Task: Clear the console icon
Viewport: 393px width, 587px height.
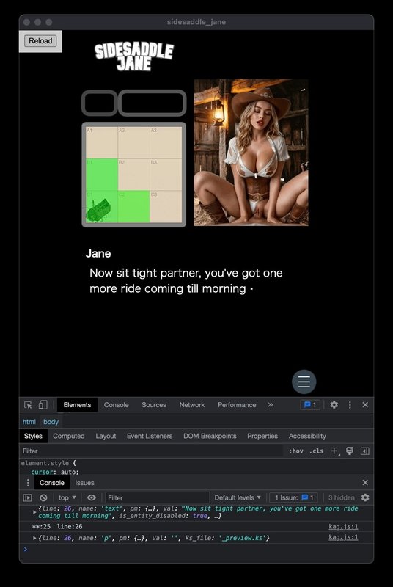Action: (x=43, y=497)
